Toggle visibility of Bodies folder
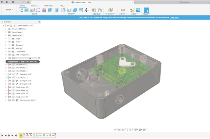Screen dimensions: 210x139 click(10, 42)
